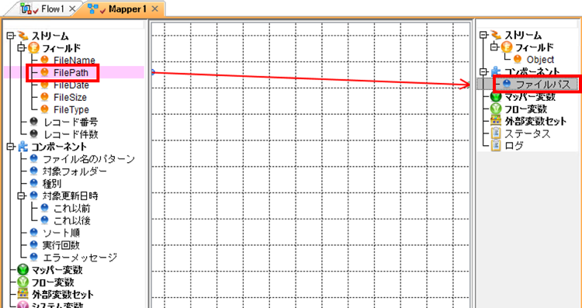This screenshot has height=308, width=582.
Task: Click the left マッパー変数 green icon
Action: 23,269
